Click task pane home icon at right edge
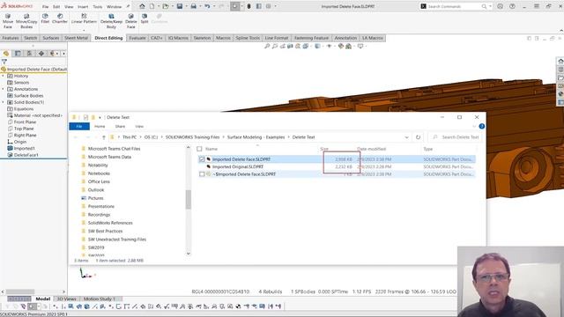 560,61
